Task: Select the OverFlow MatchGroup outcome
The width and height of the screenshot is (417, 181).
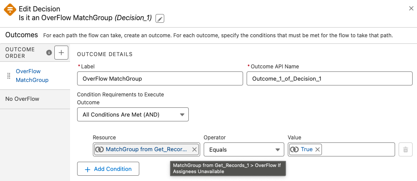Action: pos(32,75)
